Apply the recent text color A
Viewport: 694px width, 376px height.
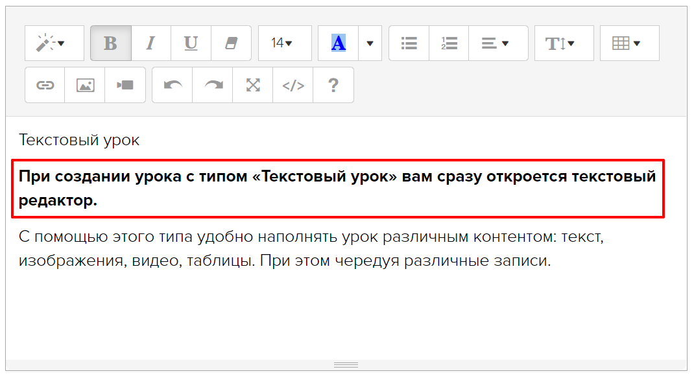point(338,43)
